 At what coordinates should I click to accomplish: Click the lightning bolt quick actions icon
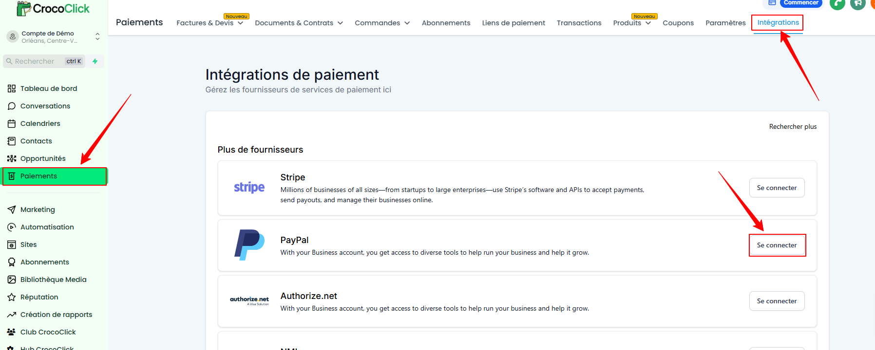95,61
